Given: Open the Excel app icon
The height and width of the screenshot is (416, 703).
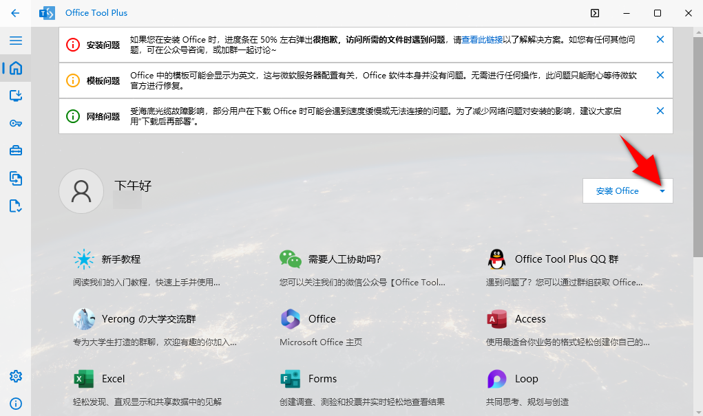Looking at the screenshot, I should coord(84,379).
